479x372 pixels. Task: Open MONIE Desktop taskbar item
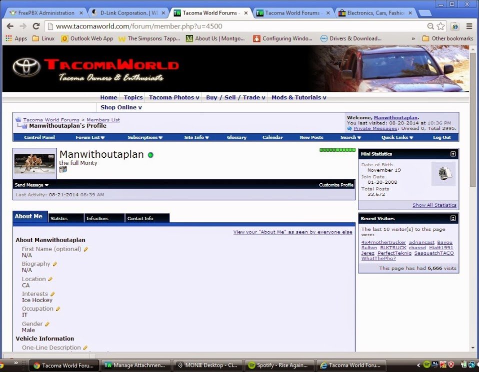pos(207,366)
